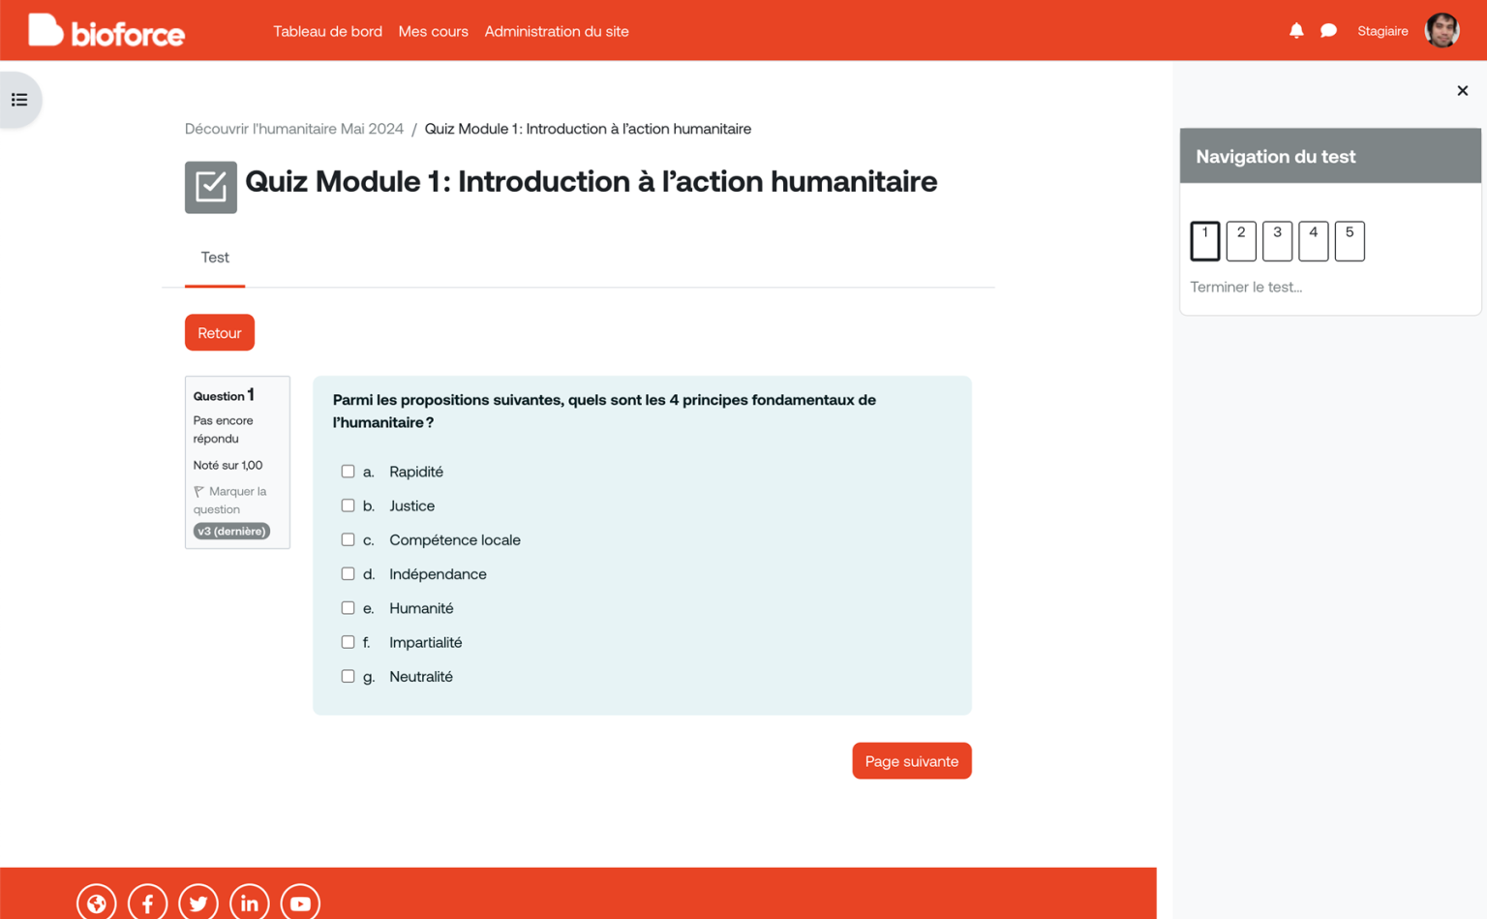This screenshot has width=1487, height=919.
Task: Open the course index sidebar menu
Action: (17, 98)
